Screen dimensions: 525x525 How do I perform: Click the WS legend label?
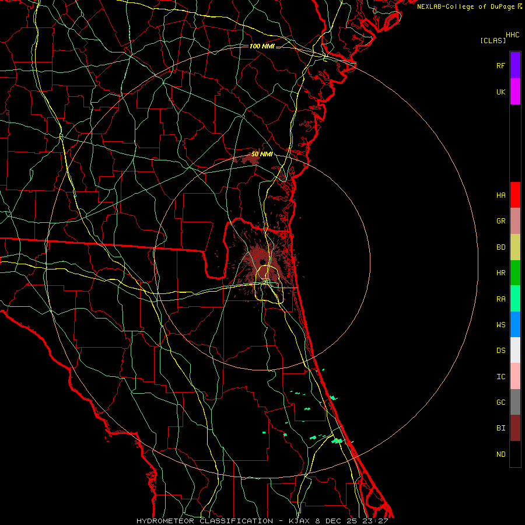click(x=501, y=324)
